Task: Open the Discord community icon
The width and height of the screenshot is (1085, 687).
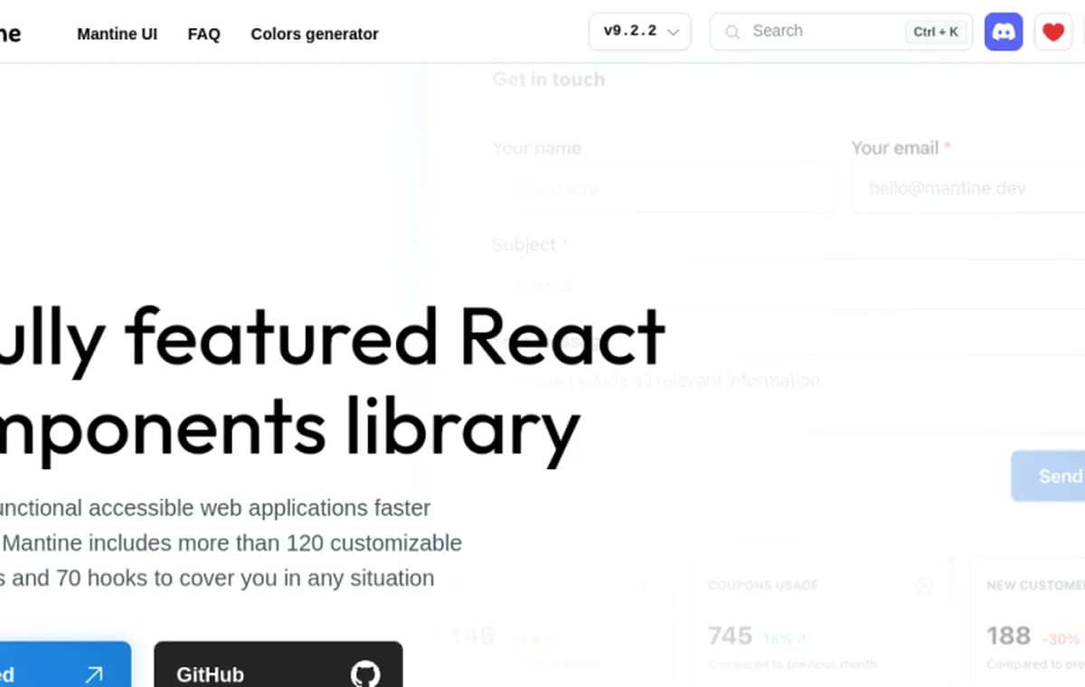Action: pos(1004,32)
